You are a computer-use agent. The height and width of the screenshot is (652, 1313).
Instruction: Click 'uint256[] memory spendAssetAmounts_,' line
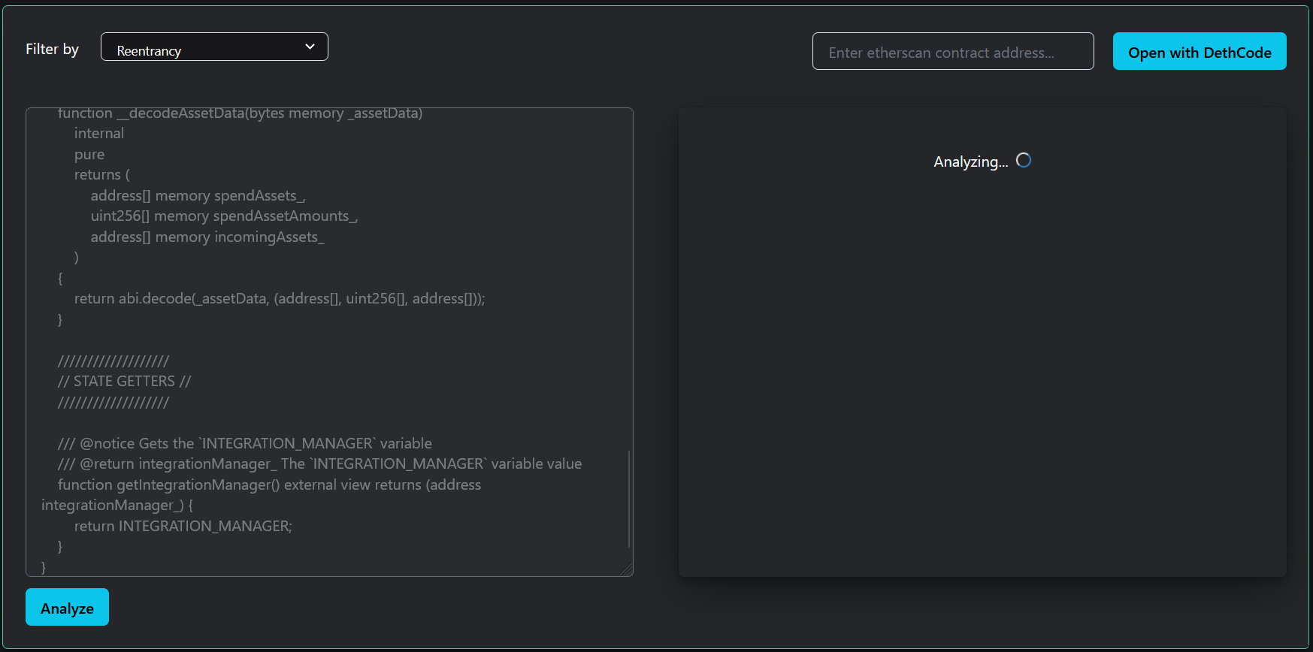[225, 216]
